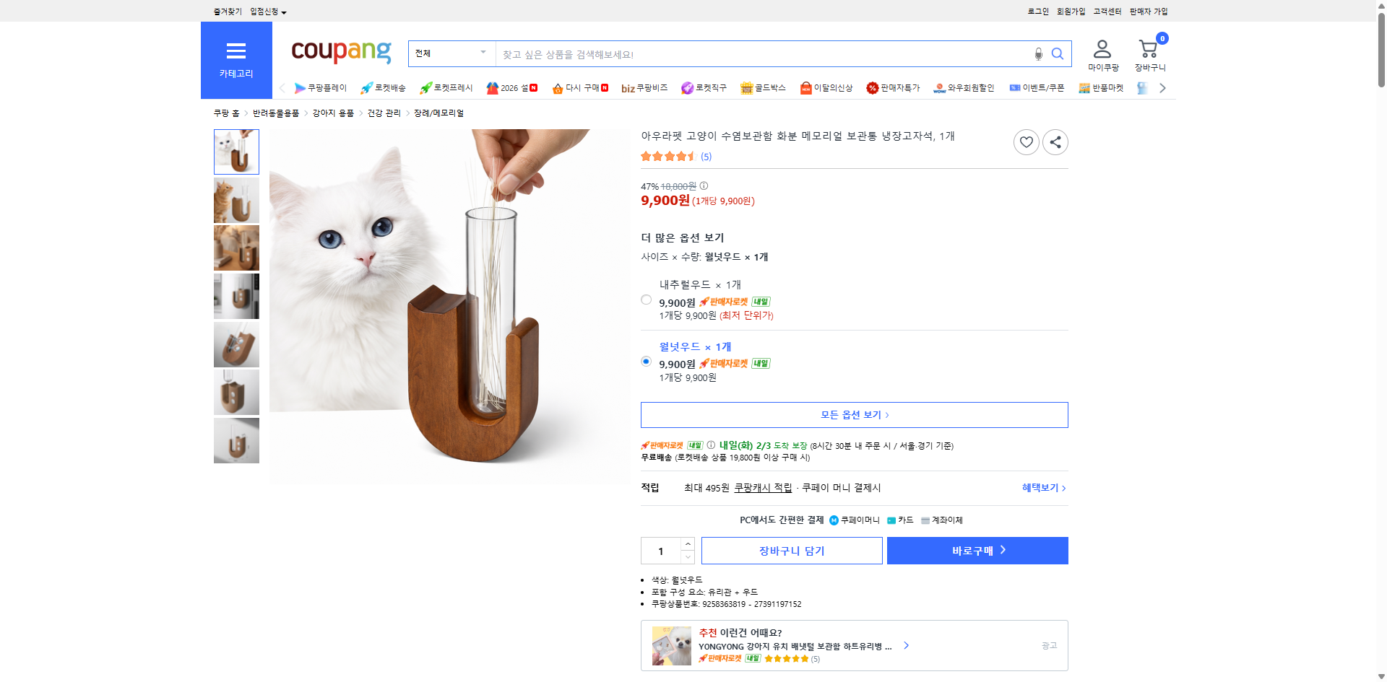The width and height of the screenshot is (1387, 682).
Task: Add product to wishlist with heart icon
Action: [x=1027, y=142]
